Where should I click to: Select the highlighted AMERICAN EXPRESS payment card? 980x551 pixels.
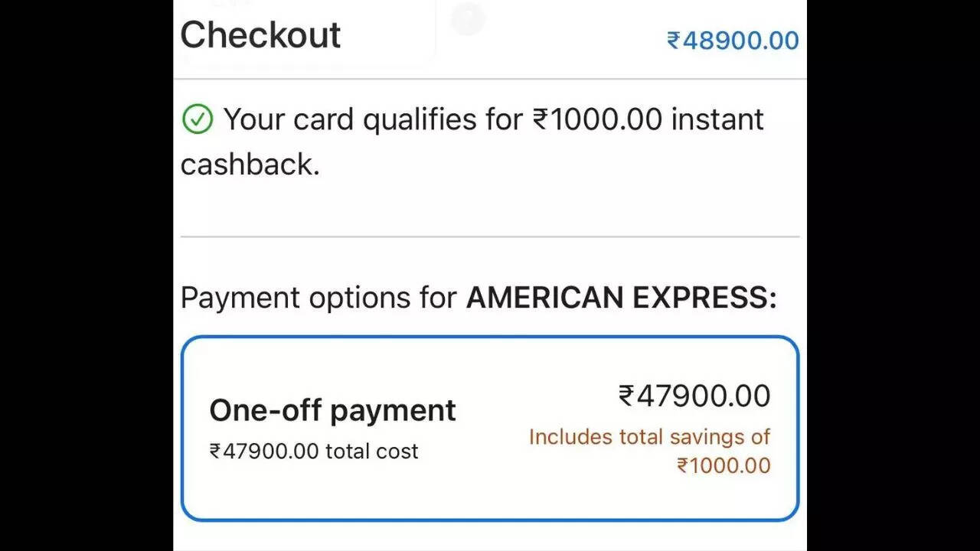(490, 425)
